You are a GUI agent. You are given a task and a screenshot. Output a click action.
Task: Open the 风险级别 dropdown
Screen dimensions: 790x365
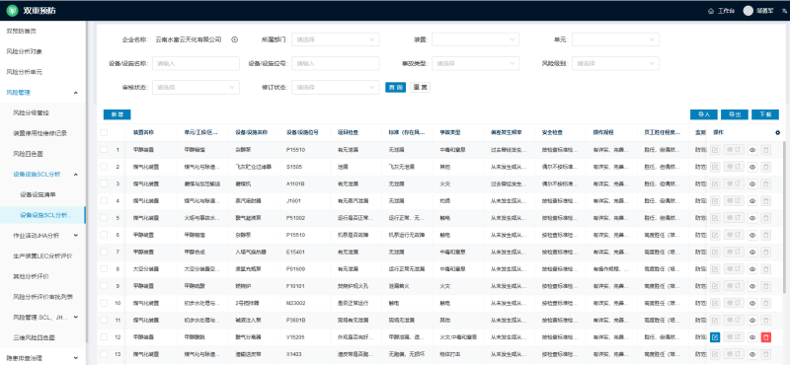point(615,64)
